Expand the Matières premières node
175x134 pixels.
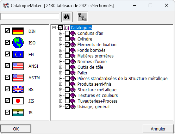click(x=61, y=56)
